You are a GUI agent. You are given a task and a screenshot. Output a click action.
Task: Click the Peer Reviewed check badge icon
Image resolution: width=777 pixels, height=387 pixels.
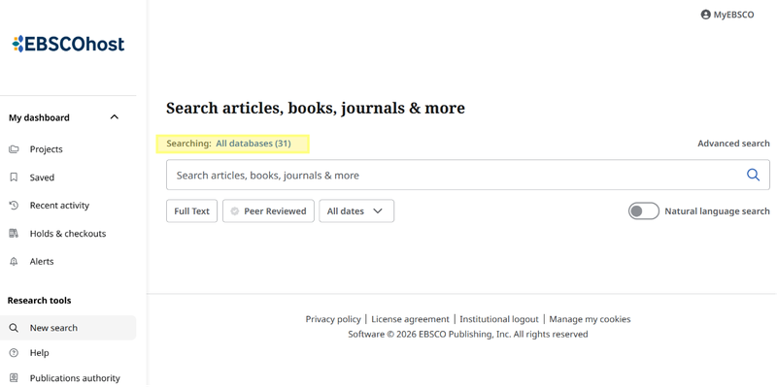(x=235, y=211)
